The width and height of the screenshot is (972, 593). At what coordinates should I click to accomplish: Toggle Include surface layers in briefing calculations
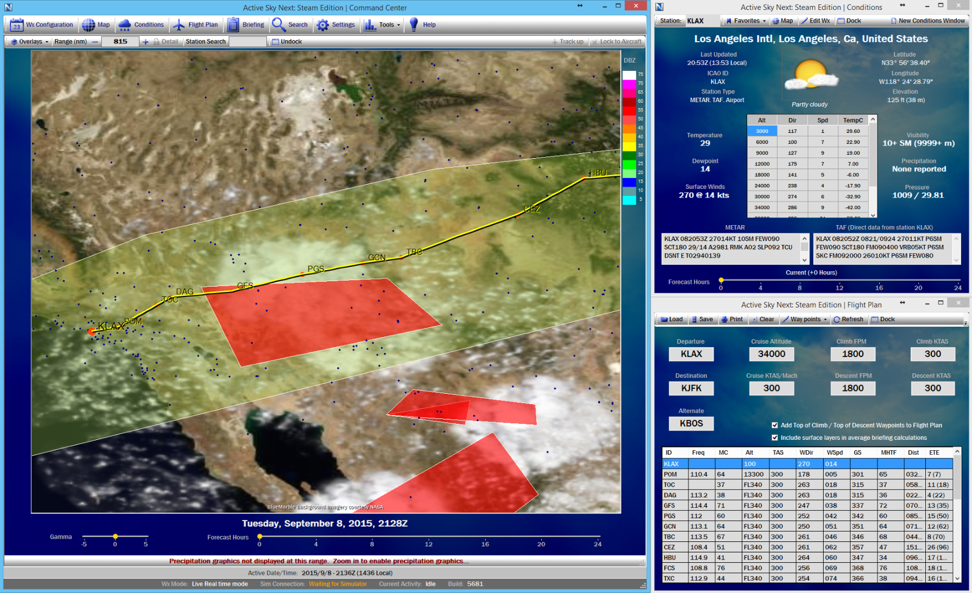point(774,438)
